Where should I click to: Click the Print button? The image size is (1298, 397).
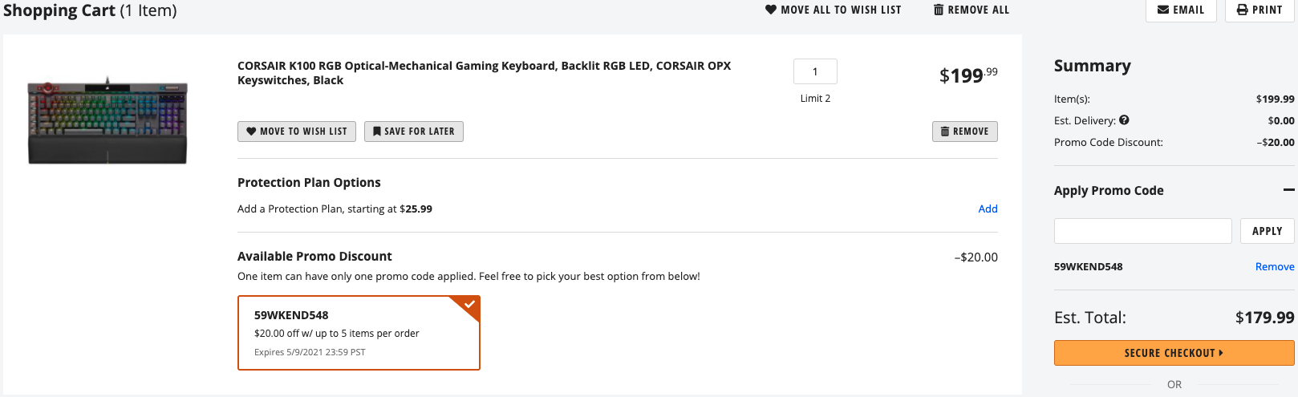[1259, 10]
